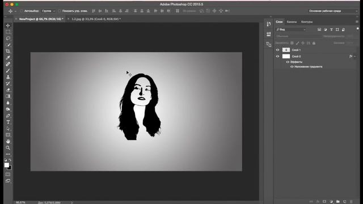363x204 pixels.
Task: Open the Properties collapsed panel icon
Action: pyautogui.click(x=268, y=34)
